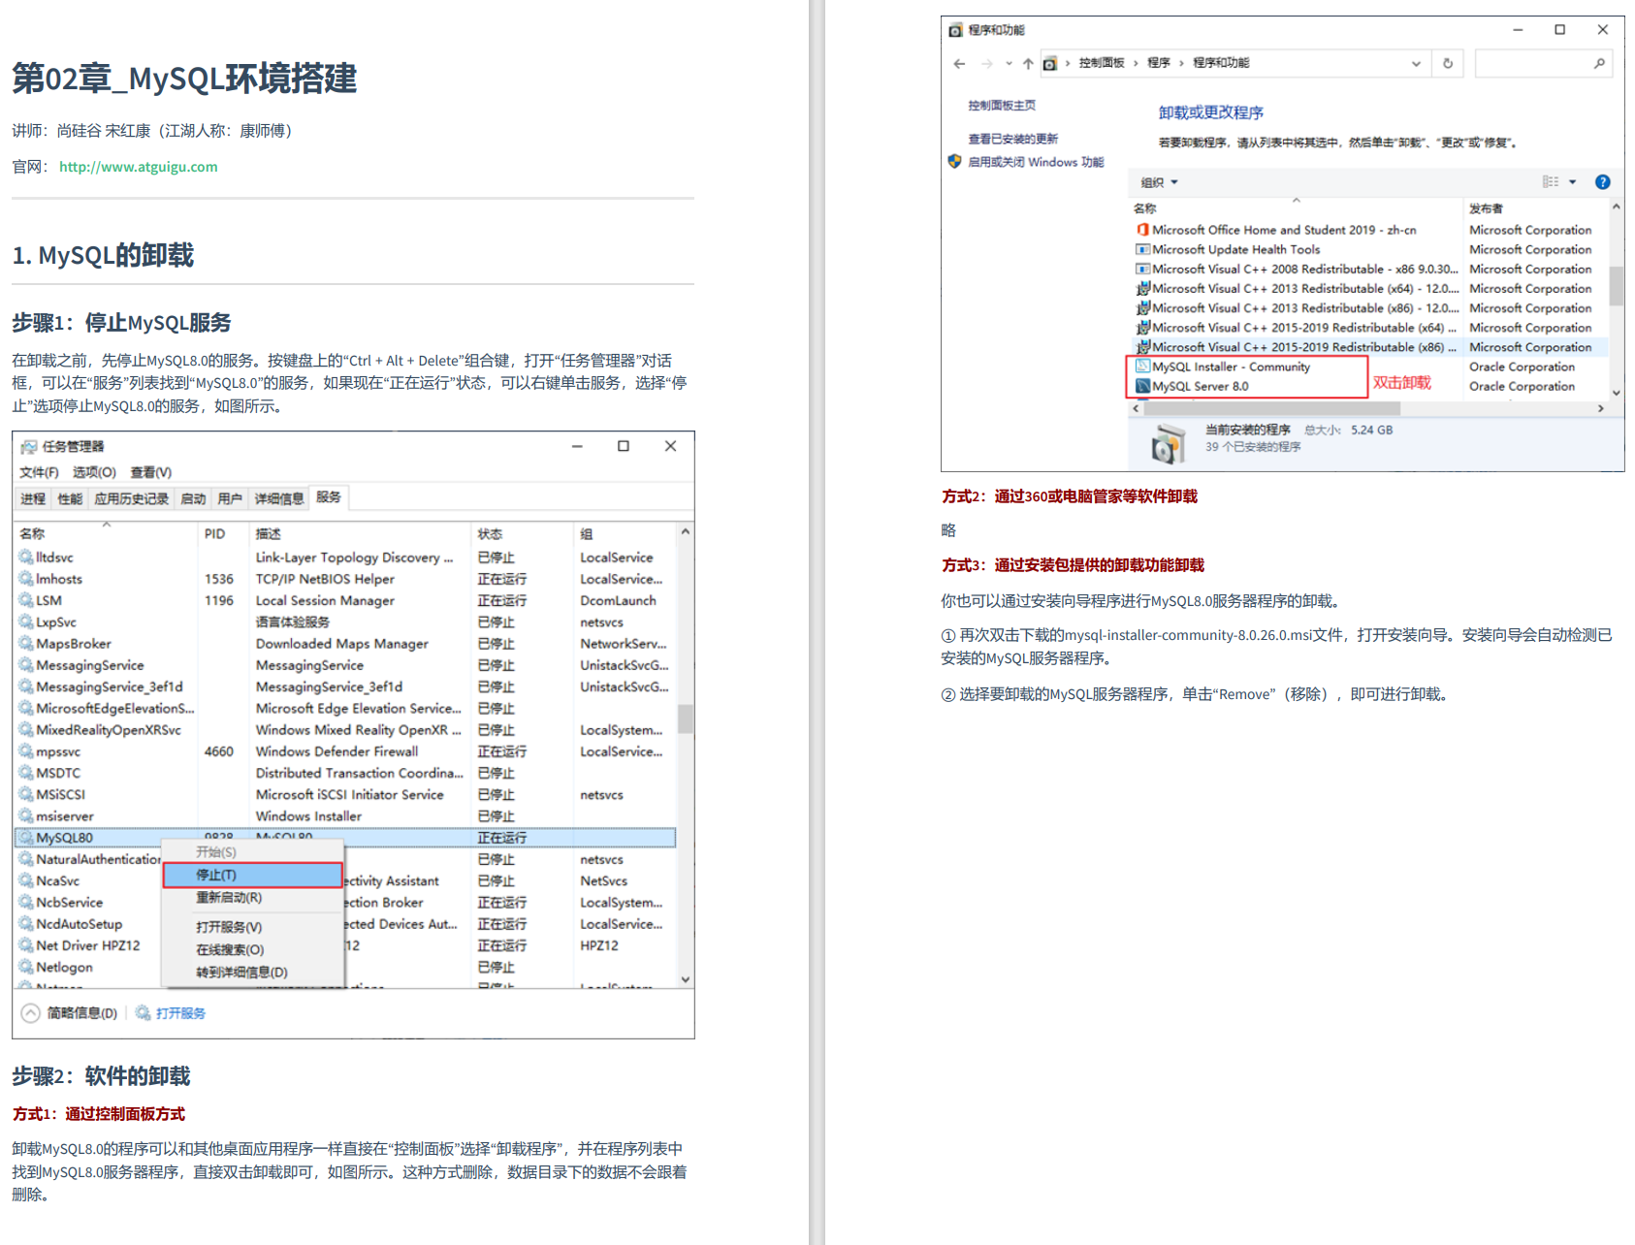
Task: Open the address bar dropdown chevron
Action: click(1416, 63)
